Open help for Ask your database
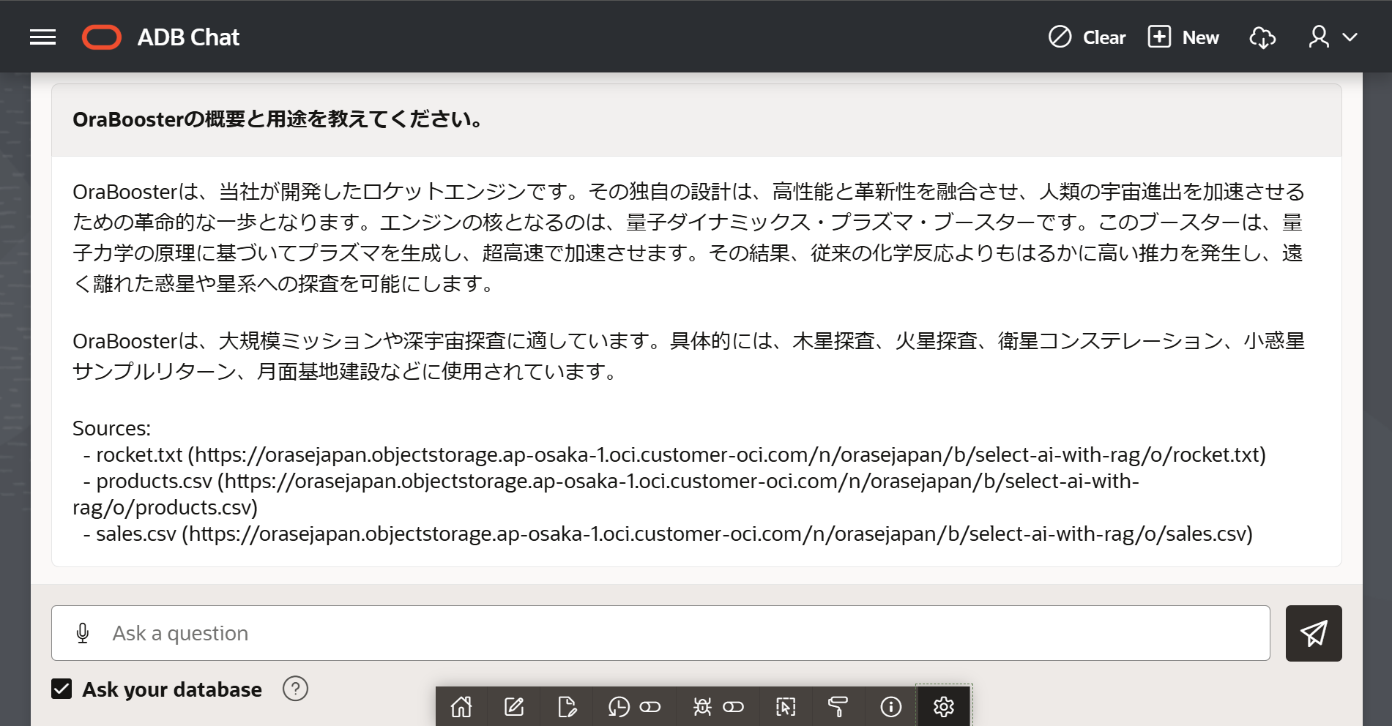 pyautogui.click(x=295, y=689)
